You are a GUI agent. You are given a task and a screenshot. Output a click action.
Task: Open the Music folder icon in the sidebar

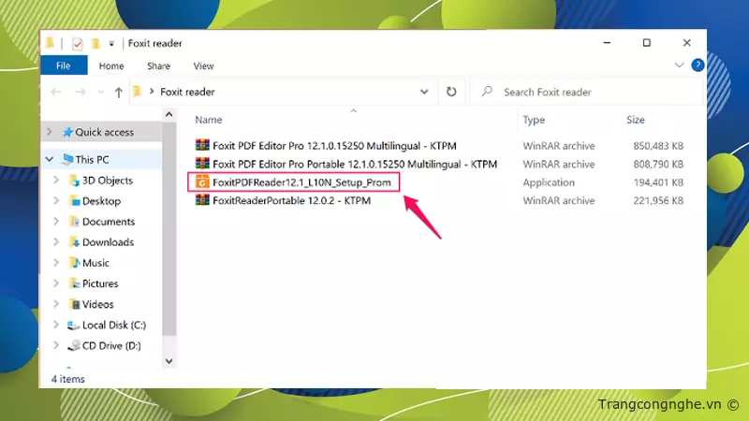coord(74,263)
